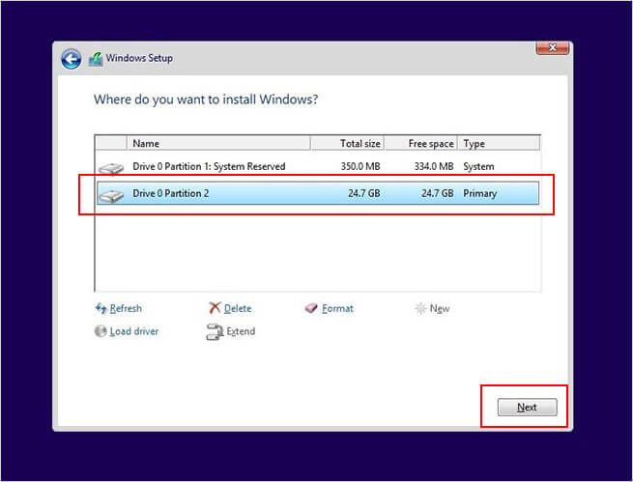Open the Load driver link

click(x=134, y=331)
